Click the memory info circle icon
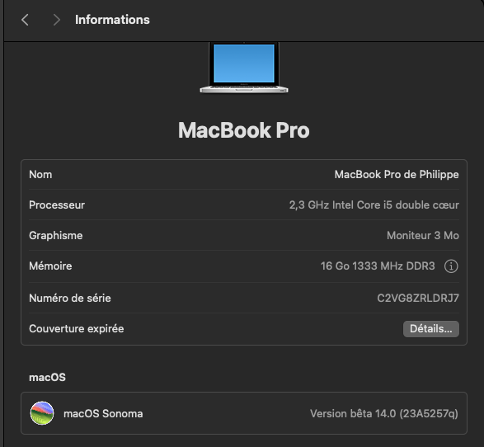484x447 pixels. pos(451,266)
